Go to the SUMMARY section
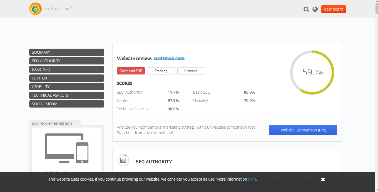Screen dimensions: 378x192 click(67, 52)
